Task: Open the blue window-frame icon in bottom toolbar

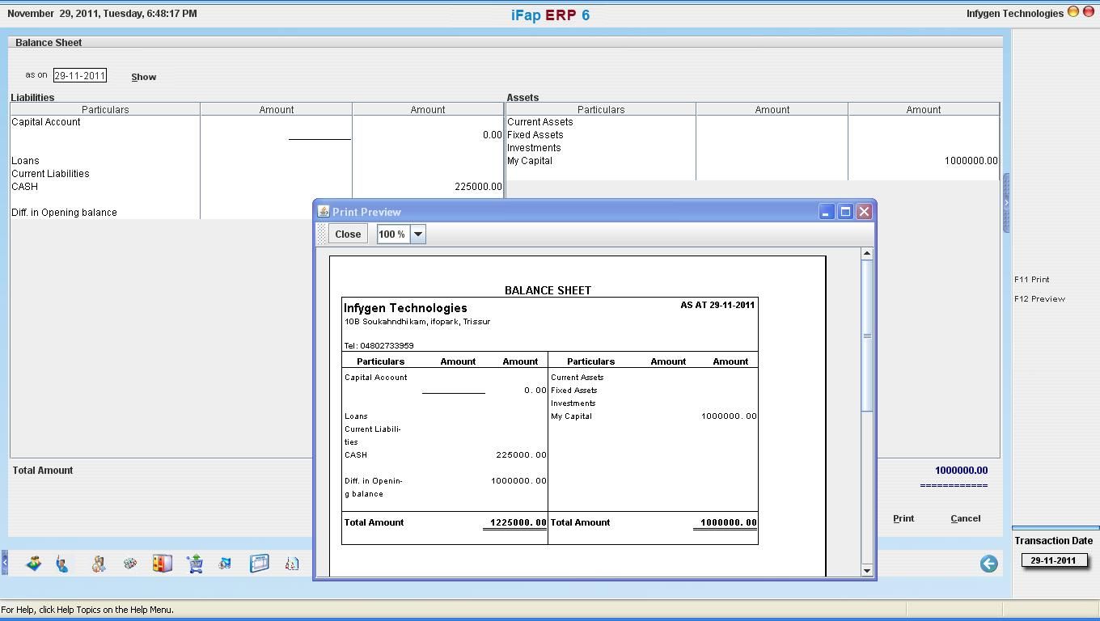Action: click(259, 564)
